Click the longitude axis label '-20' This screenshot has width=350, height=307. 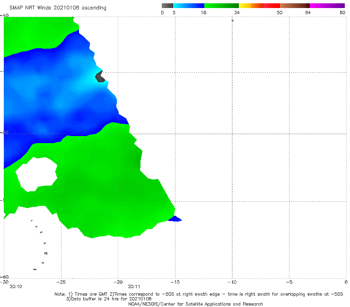coord(118,282)
